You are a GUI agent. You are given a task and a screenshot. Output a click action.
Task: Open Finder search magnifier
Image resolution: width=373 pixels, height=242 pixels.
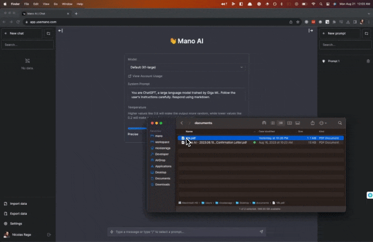click(x=340, y=123)
